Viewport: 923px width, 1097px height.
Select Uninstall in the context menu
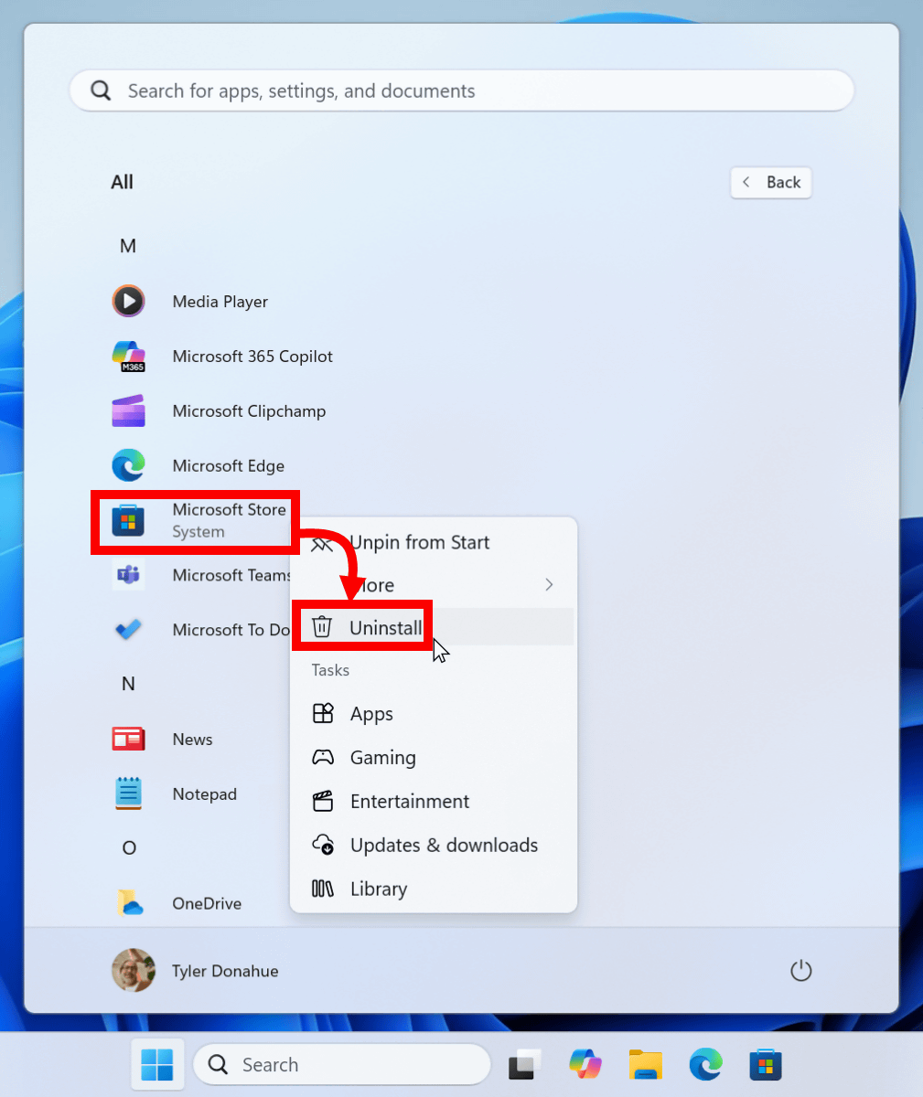(434, 628)
